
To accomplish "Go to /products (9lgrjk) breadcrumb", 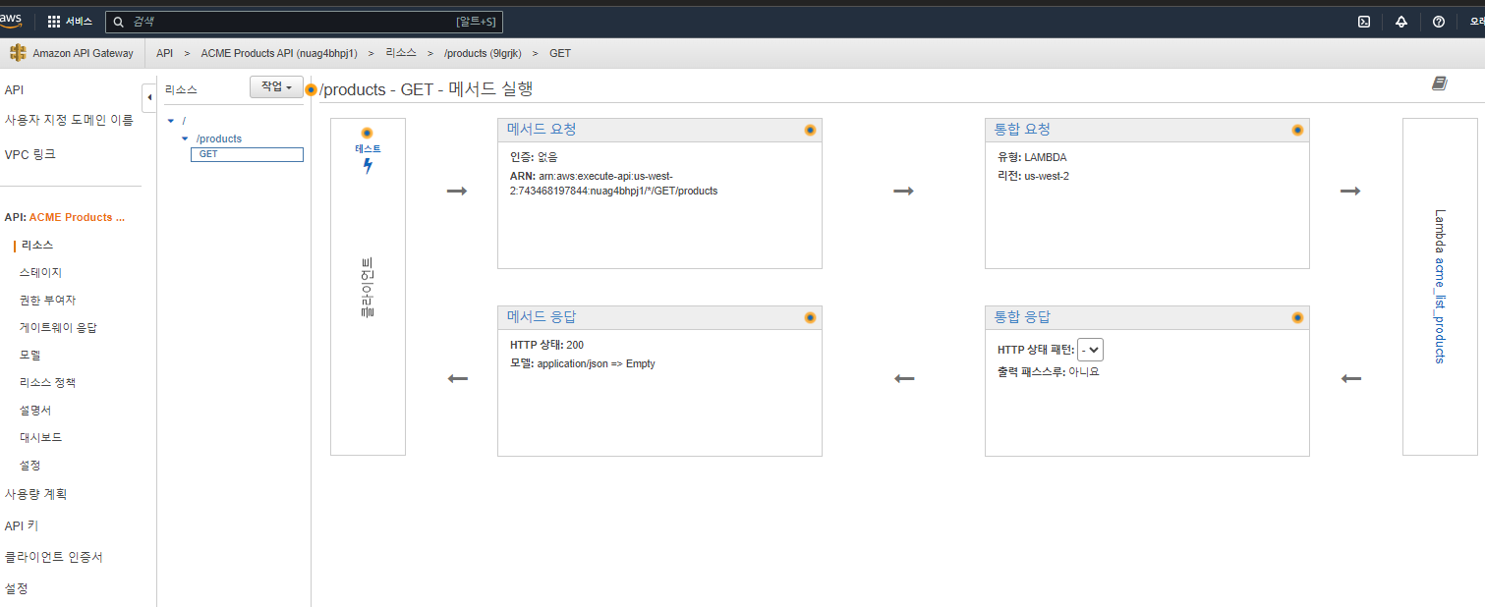I will click(483, 53).
